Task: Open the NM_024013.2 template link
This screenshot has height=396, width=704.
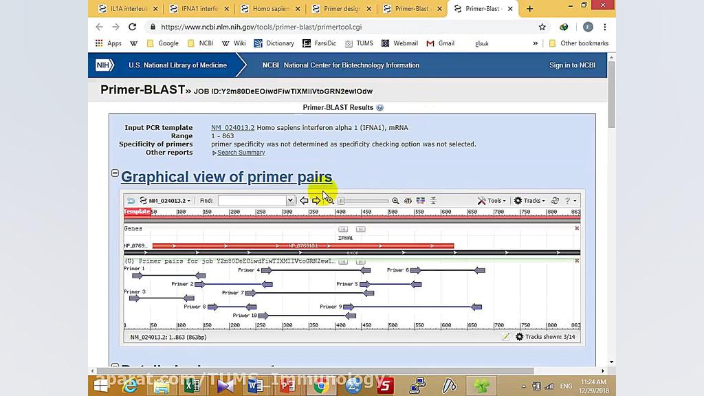Action: (232, 127)
